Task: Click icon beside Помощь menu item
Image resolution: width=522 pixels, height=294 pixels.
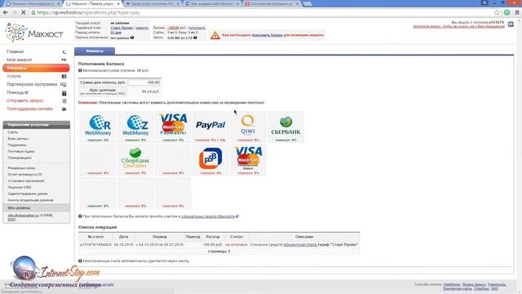Action: pyautogui.click(x=64, y=93)
